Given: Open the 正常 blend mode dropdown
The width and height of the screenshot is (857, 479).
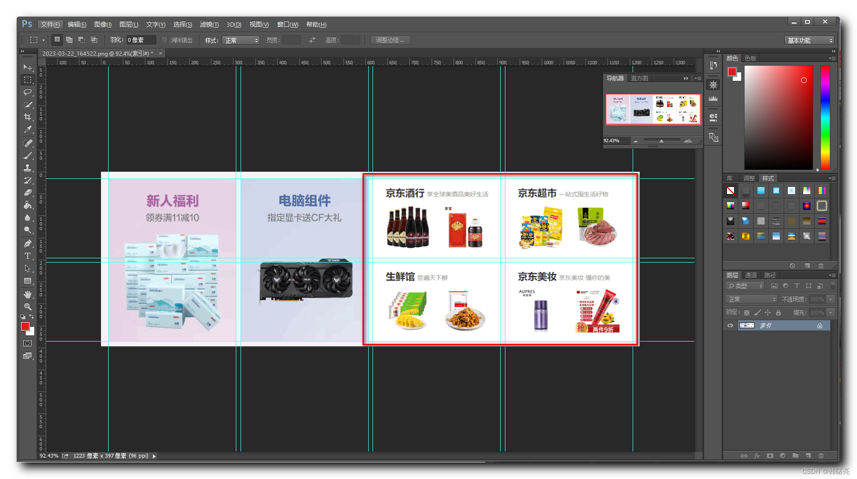Looking at the screenshot, I should pyautogui.click(x=751, y=299).
